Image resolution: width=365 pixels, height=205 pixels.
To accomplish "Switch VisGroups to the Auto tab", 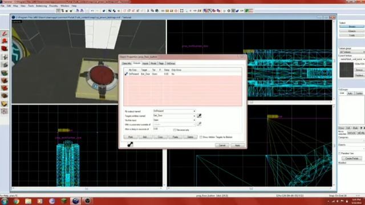I will tap(350, 93).
